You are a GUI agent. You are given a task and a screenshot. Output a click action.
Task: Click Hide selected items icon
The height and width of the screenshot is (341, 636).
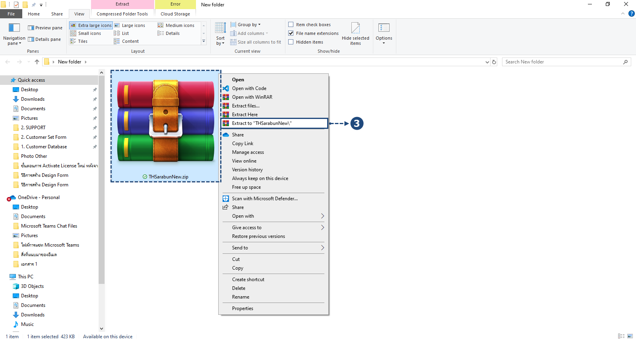click(355, 28)
